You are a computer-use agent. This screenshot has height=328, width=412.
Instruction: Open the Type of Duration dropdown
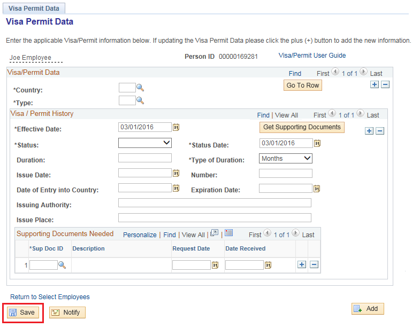point(286,158)
